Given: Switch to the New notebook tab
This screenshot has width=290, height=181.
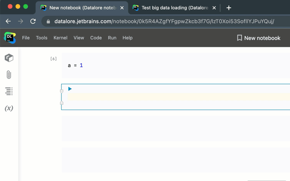Looking at the screenshot, I should tap(81, 8).
